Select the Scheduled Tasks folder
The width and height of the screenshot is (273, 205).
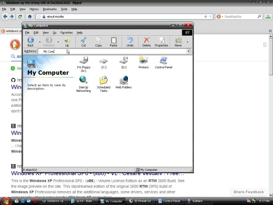point(104,84)
